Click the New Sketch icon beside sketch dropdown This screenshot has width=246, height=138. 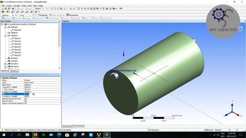click(33, 15)
